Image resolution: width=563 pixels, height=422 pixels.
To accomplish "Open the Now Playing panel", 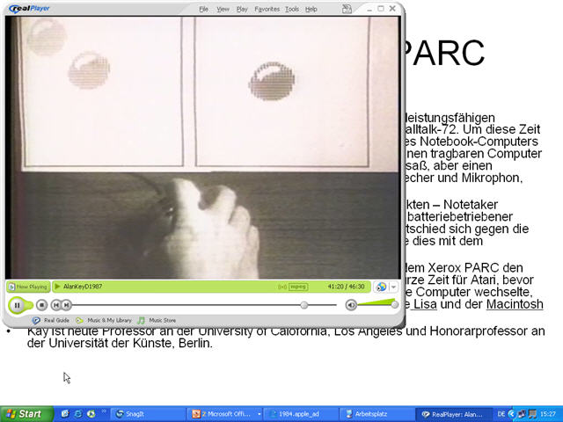I will (x=27, y=287).
